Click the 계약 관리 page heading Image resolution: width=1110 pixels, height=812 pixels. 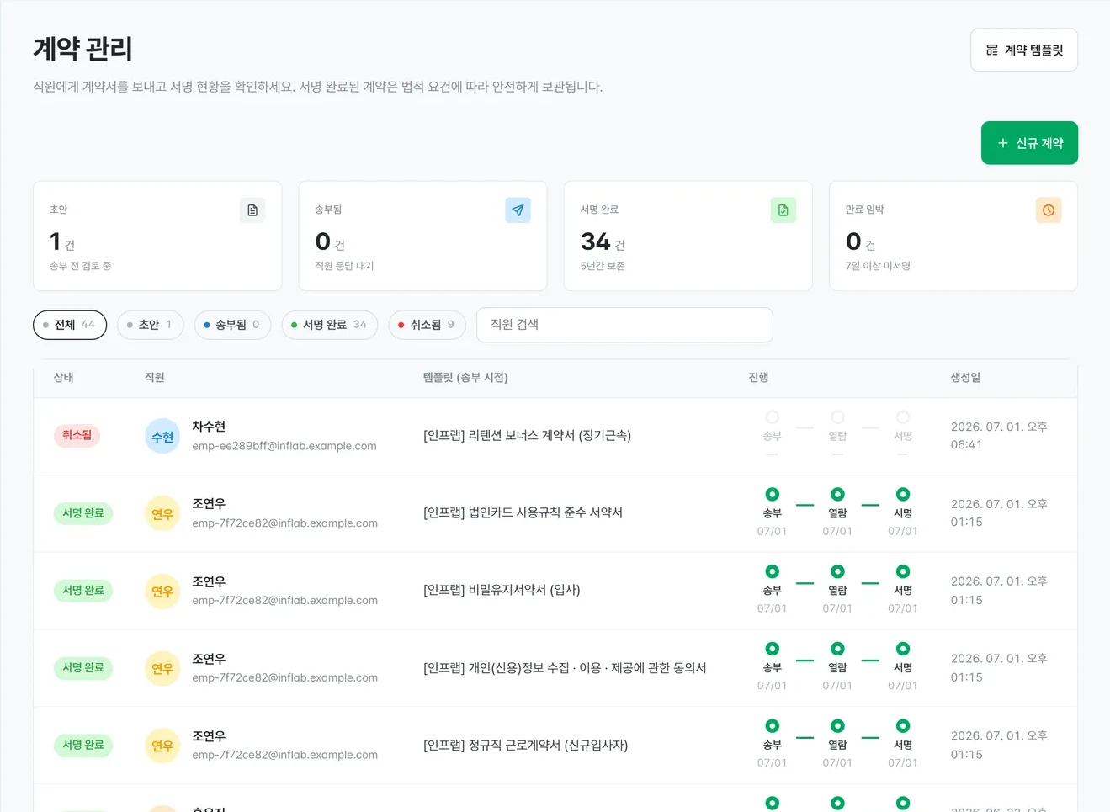point(82,49)
